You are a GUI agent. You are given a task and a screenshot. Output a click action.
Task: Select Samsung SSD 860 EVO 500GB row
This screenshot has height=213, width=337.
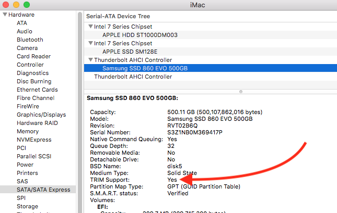[x=211, y=68]
